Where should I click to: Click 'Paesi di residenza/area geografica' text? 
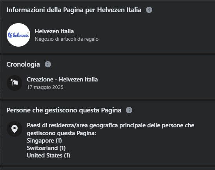[72, 125]
